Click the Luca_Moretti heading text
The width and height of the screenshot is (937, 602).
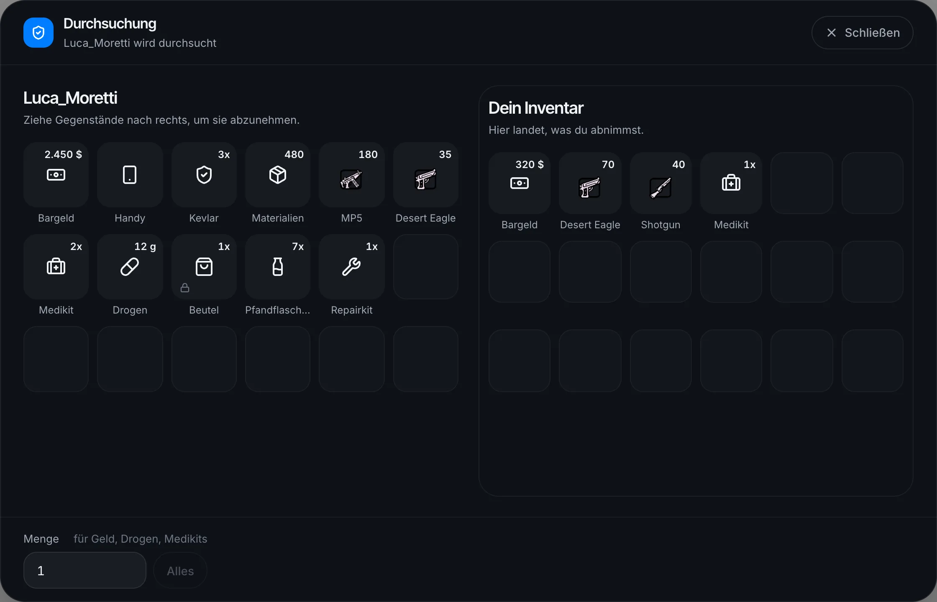pos(70,98)
